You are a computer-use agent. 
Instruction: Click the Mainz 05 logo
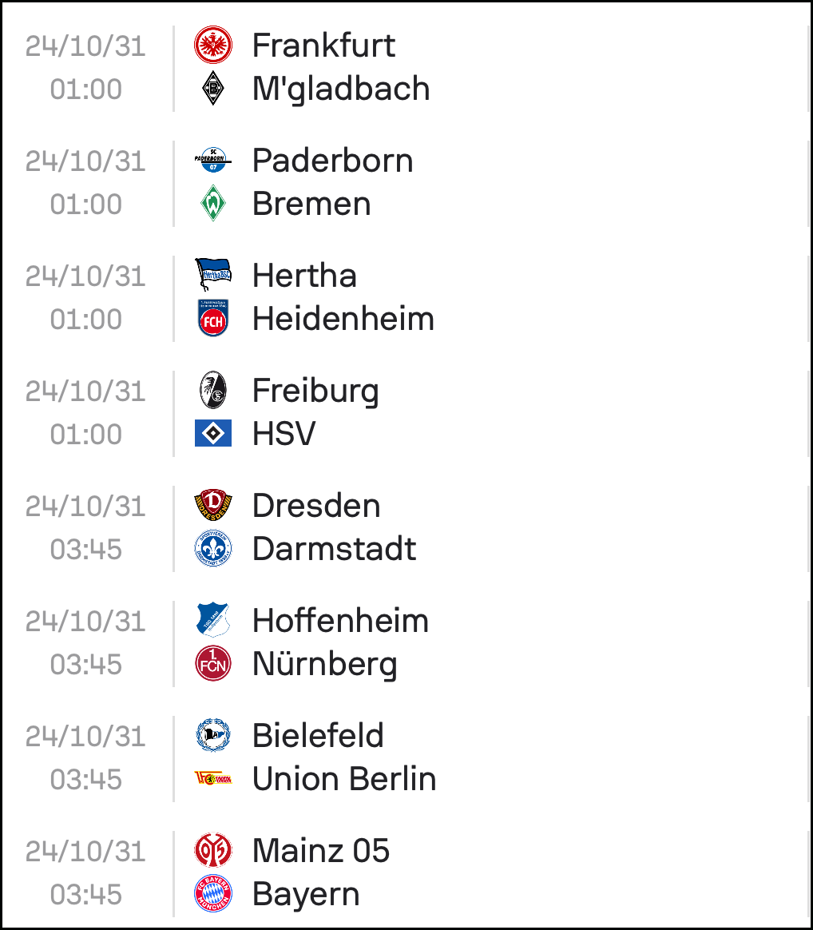click(213, 850)
